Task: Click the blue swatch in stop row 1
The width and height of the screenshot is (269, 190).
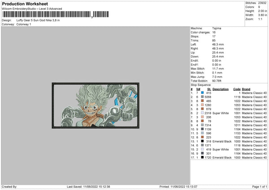Action: [x=203, y=93]
